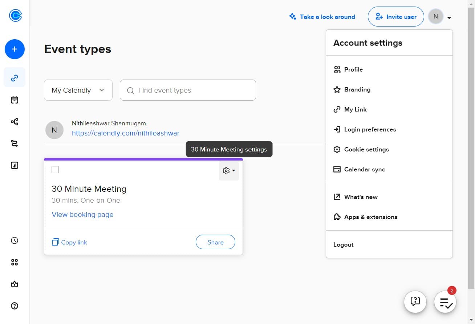Open Workflows icon in the sidebar
This screenshot has width=475, height=324.
[x=15, y=122]
